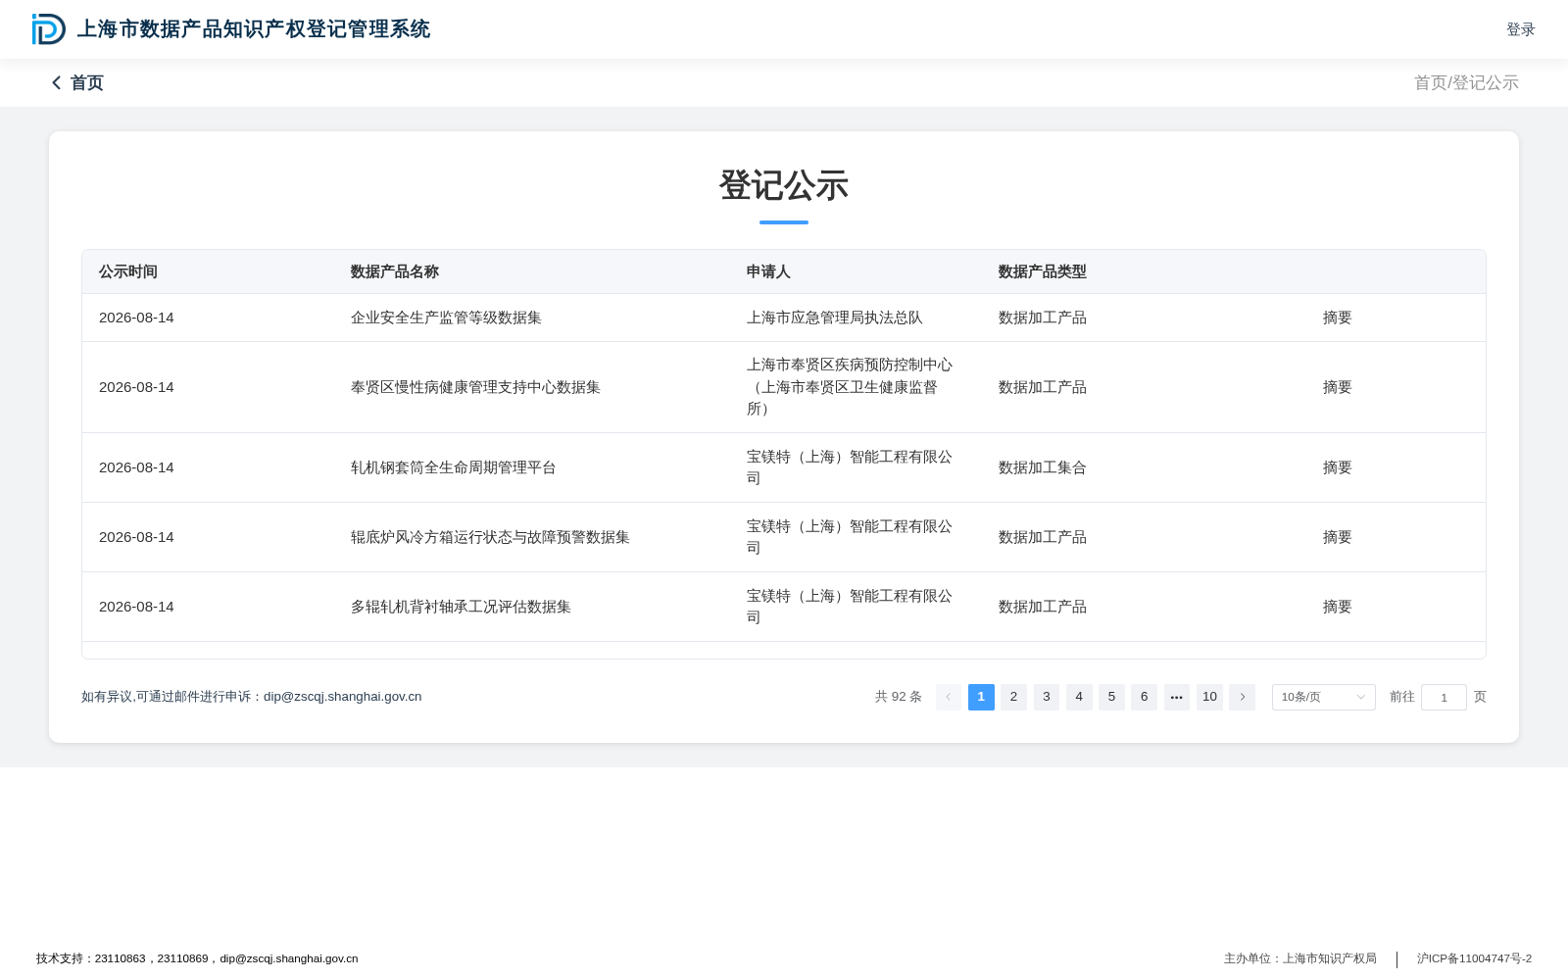Click the 登记公示 page heading
This screenshot has height=980, width=1568.
coord(784,185)
